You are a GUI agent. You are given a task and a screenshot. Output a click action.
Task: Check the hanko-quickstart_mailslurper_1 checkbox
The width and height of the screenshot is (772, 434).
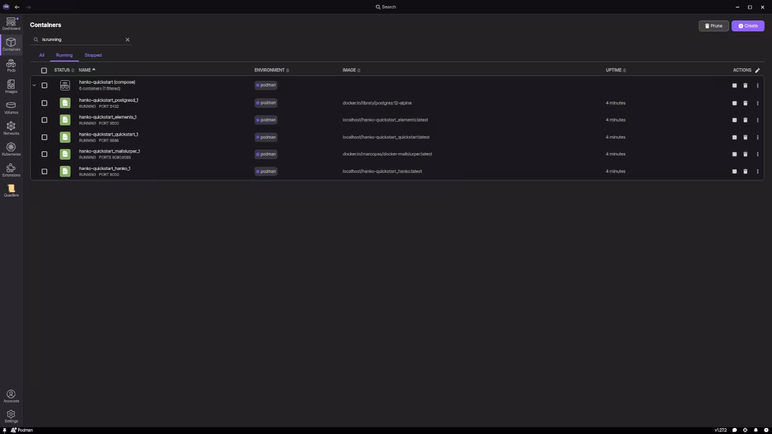44,154
